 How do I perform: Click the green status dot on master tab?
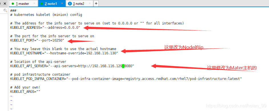click(x=13, y=4)
